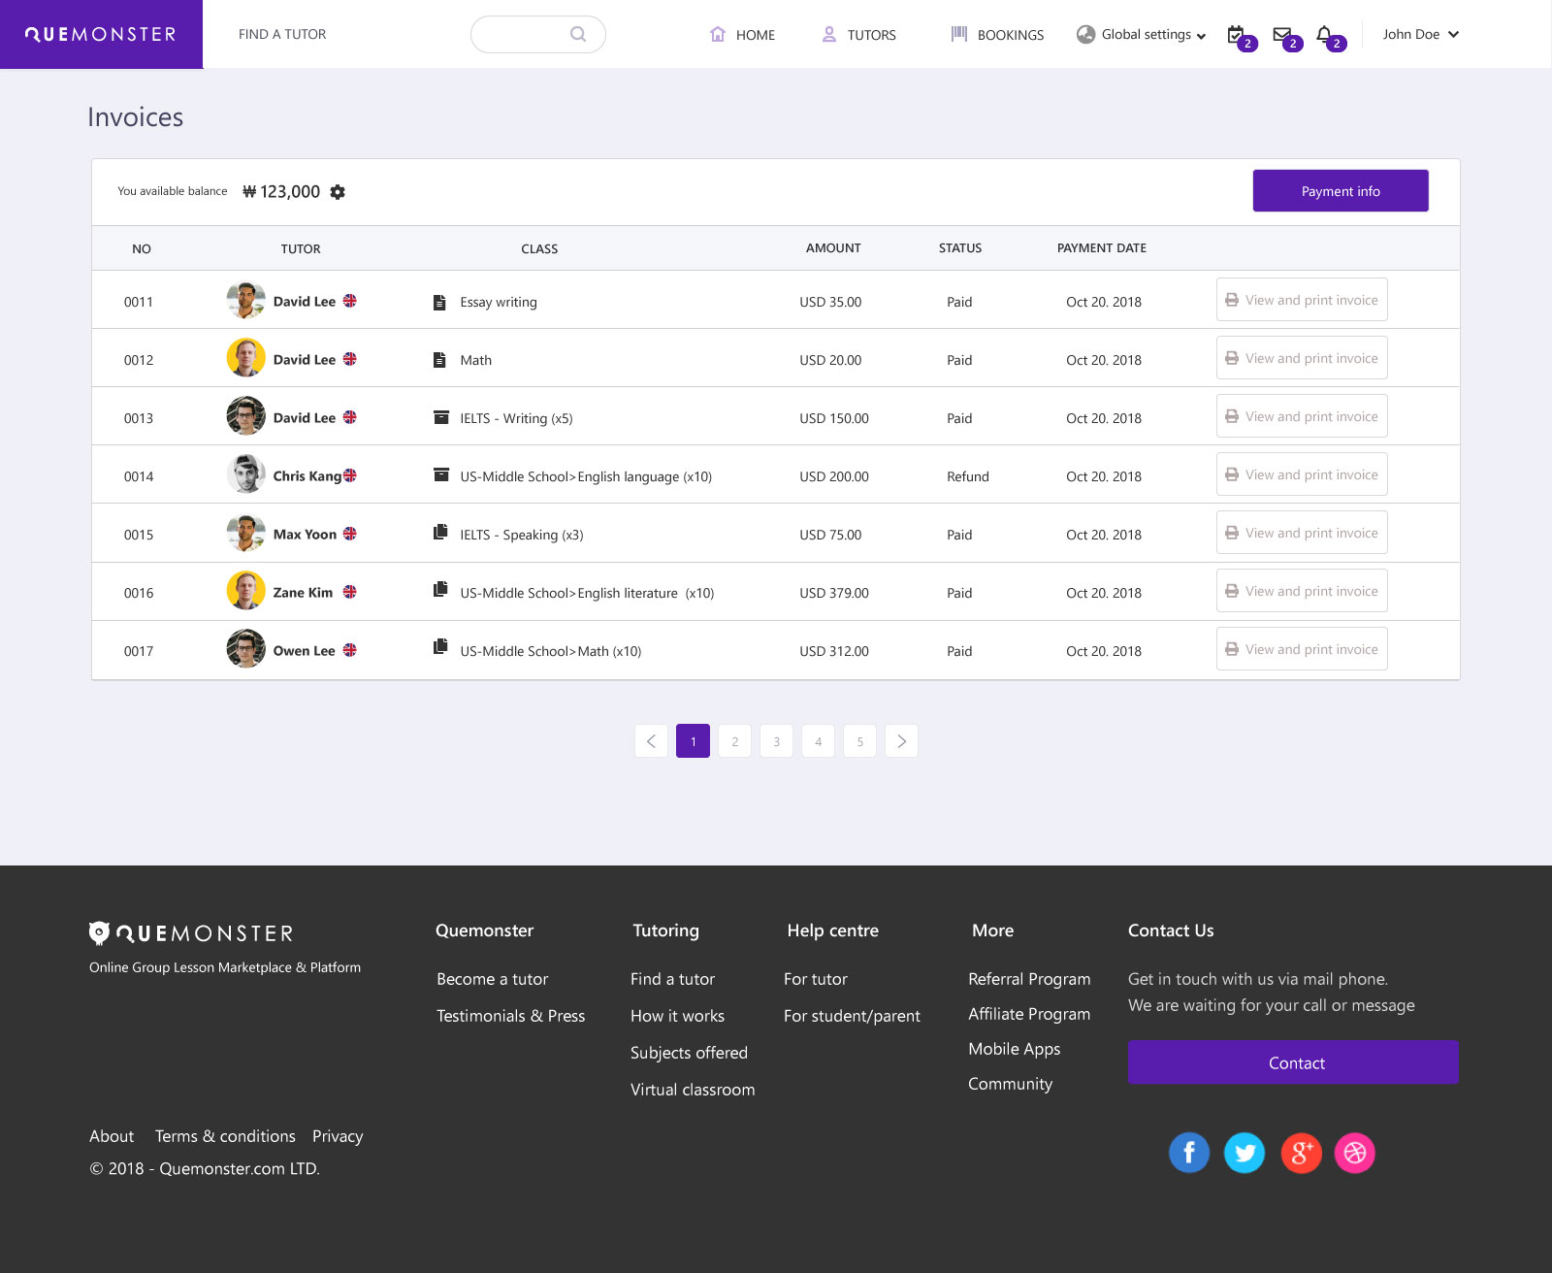Advance pages with the right pagination chevron
Viewport: 1552px width, 1273px height.
[901, 740]
